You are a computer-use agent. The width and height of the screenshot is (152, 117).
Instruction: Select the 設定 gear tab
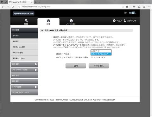[x=48, y=22]
